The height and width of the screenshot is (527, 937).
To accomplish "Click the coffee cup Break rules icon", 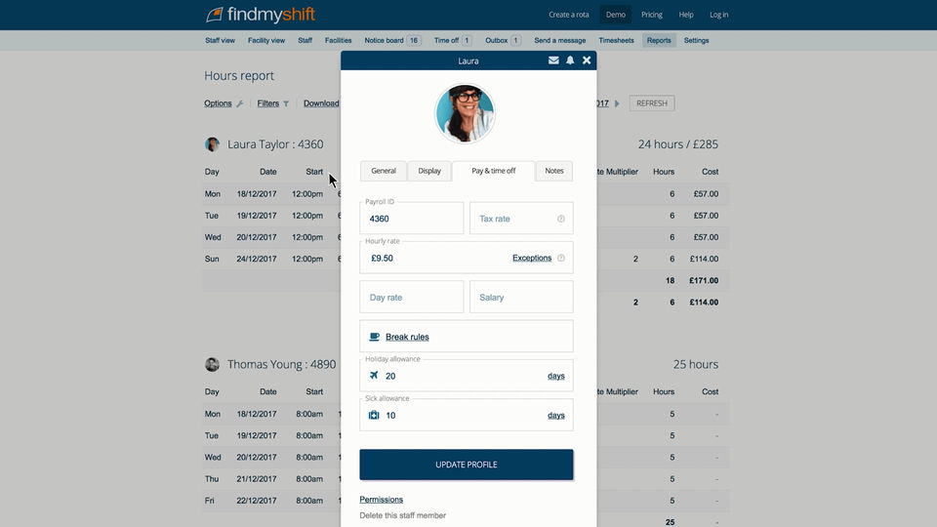I will pos(374,337).
